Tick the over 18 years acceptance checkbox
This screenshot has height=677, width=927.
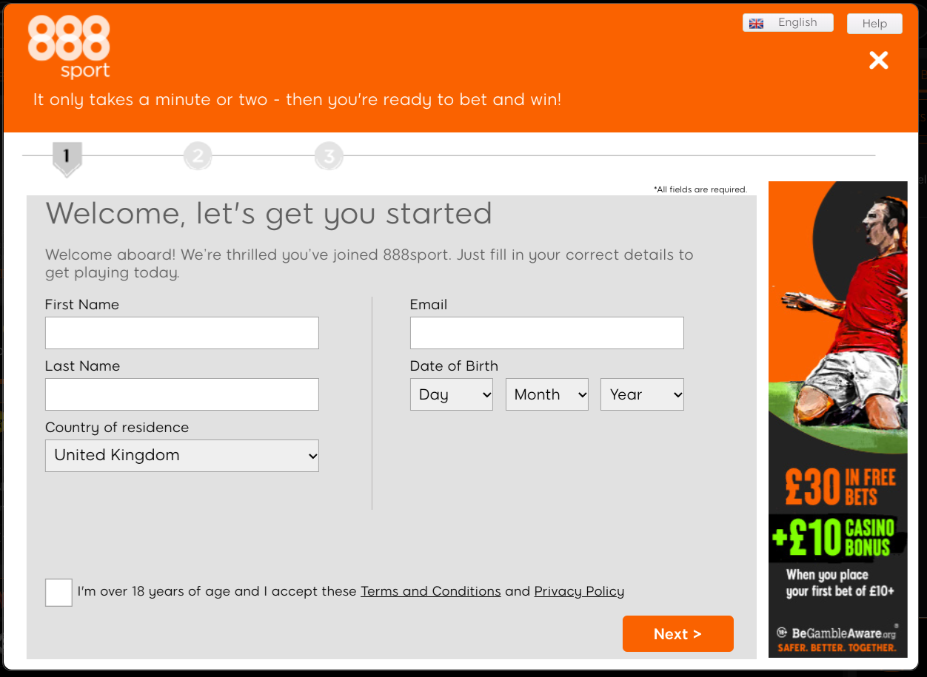tap(58, 593)
